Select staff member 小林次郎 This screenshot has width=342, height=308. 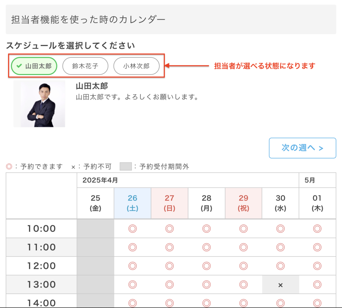[x=136, y=66]
